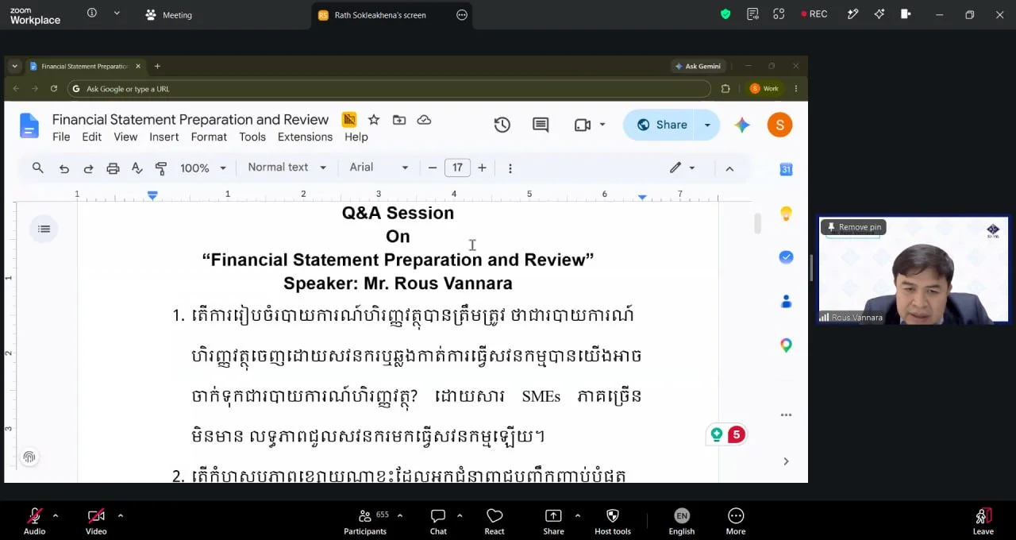Open the Gemini sparkle icon in Docs
Screen dimensions: 1016x540
coord(742,125)
